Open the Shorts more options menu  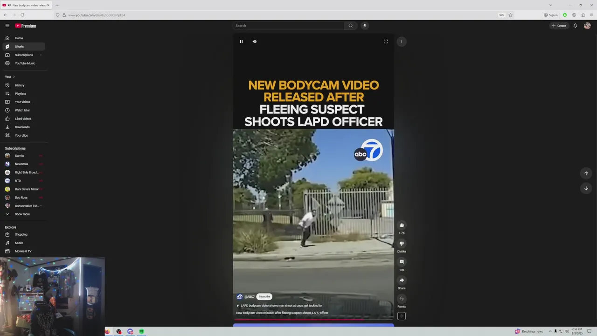coord(402,42)
